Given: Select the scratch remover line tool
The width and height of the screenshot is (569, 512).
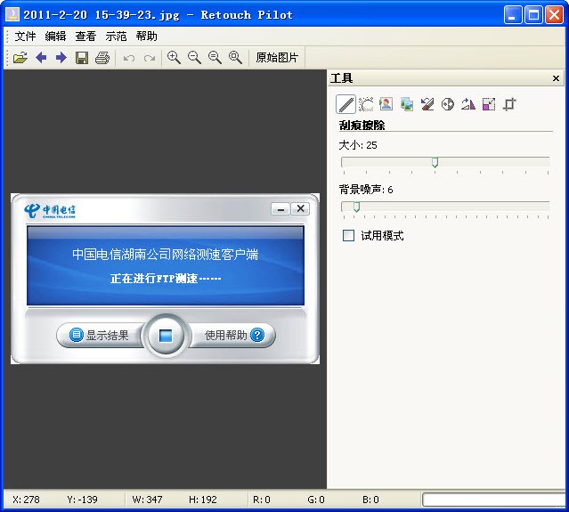Looking at the screenshot, I should pos(345,104).
